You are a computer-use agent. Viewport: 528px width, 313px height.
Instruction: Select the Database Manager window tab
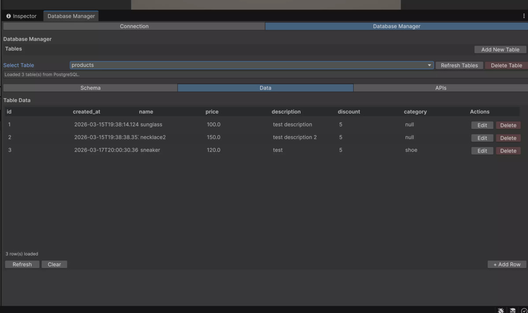click(x=71, y=16)
